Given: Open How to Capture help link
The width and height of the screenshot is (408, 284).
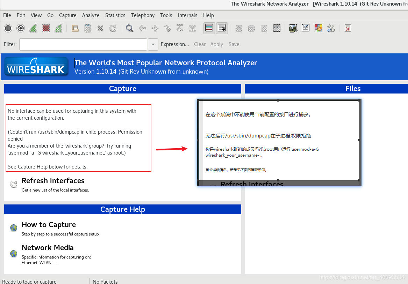Looking at the screenshot, I should 49,225.
